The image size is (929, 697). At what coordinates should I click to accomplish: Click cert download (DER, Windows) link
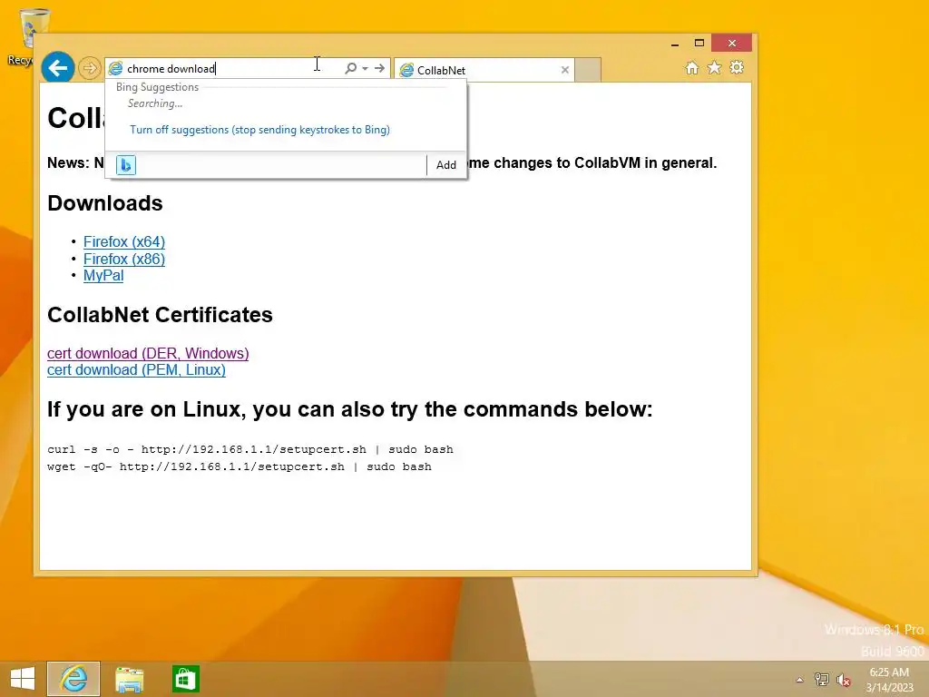pos(148,353)
